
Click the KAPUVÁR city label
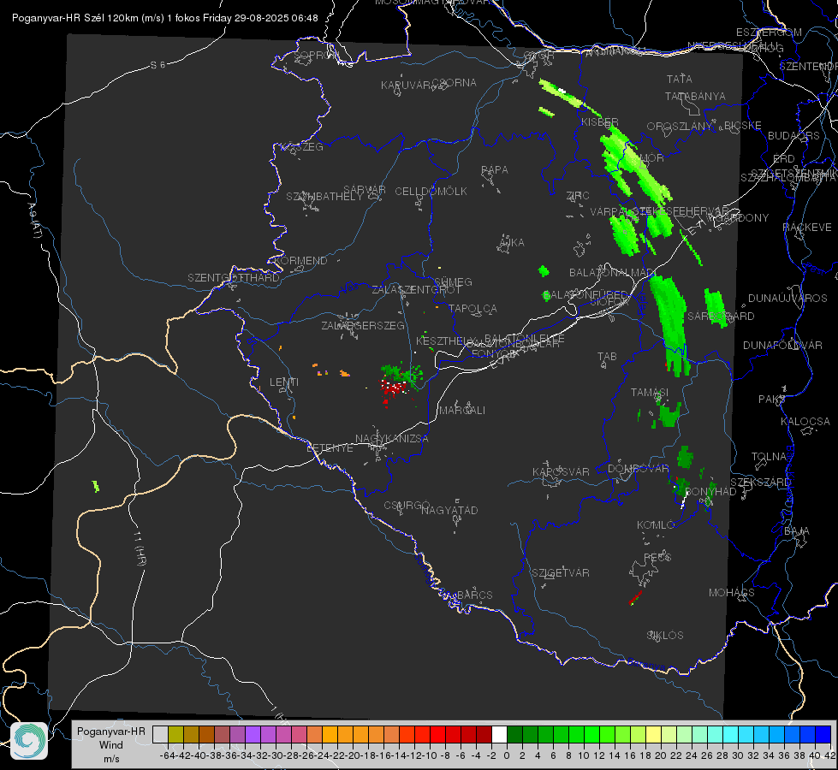pos(406,86)
